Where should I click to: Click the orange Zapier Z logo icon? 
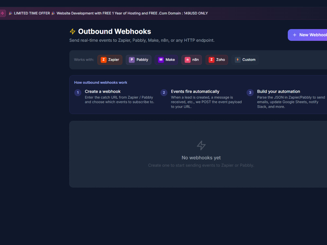(x=104, y=60)
